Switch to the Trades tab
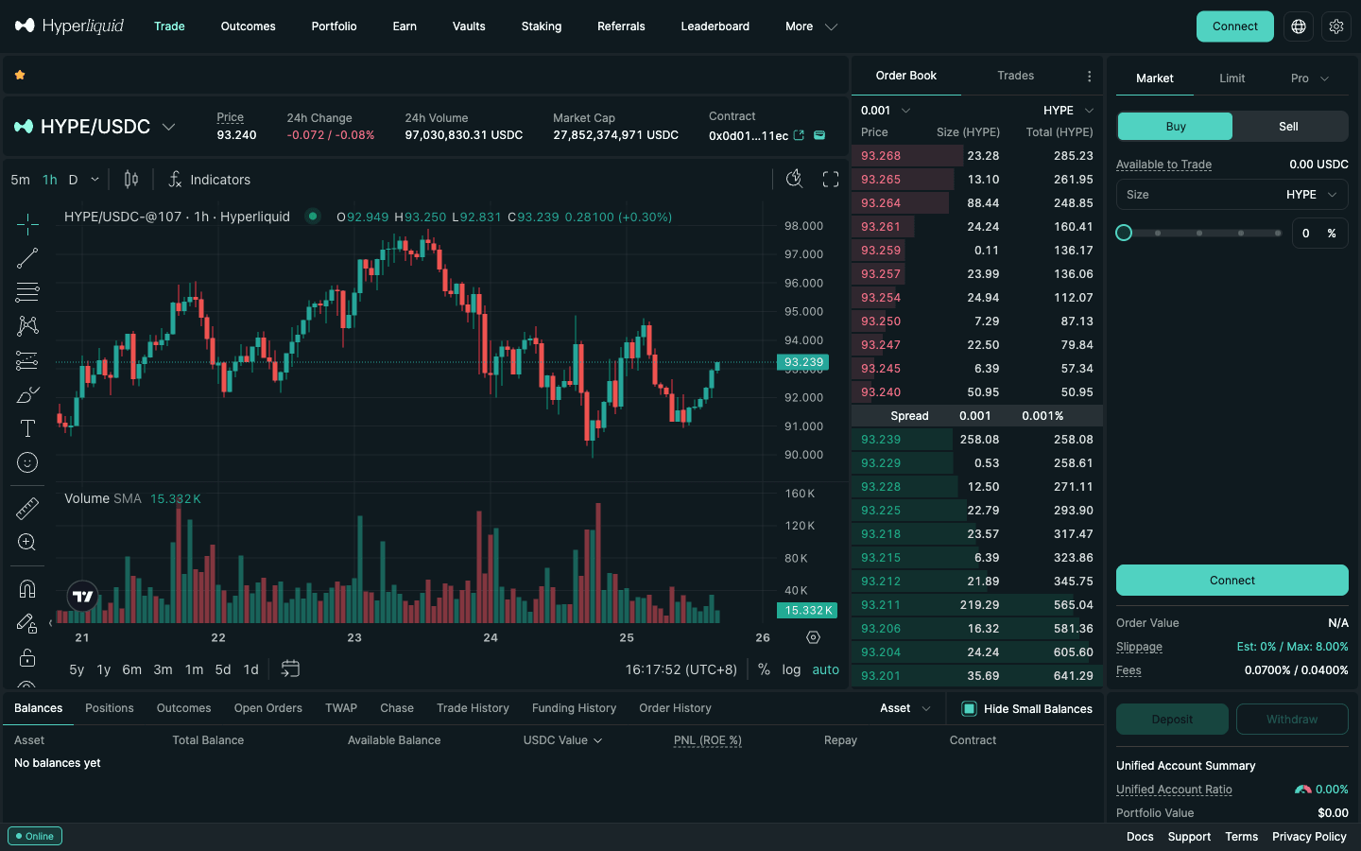 click(x=1015, y=76)
